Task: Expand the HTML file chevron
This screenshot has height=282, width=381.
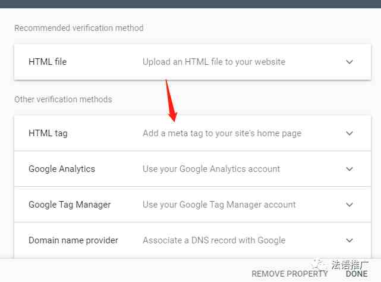Action: [x=349, y=62]
